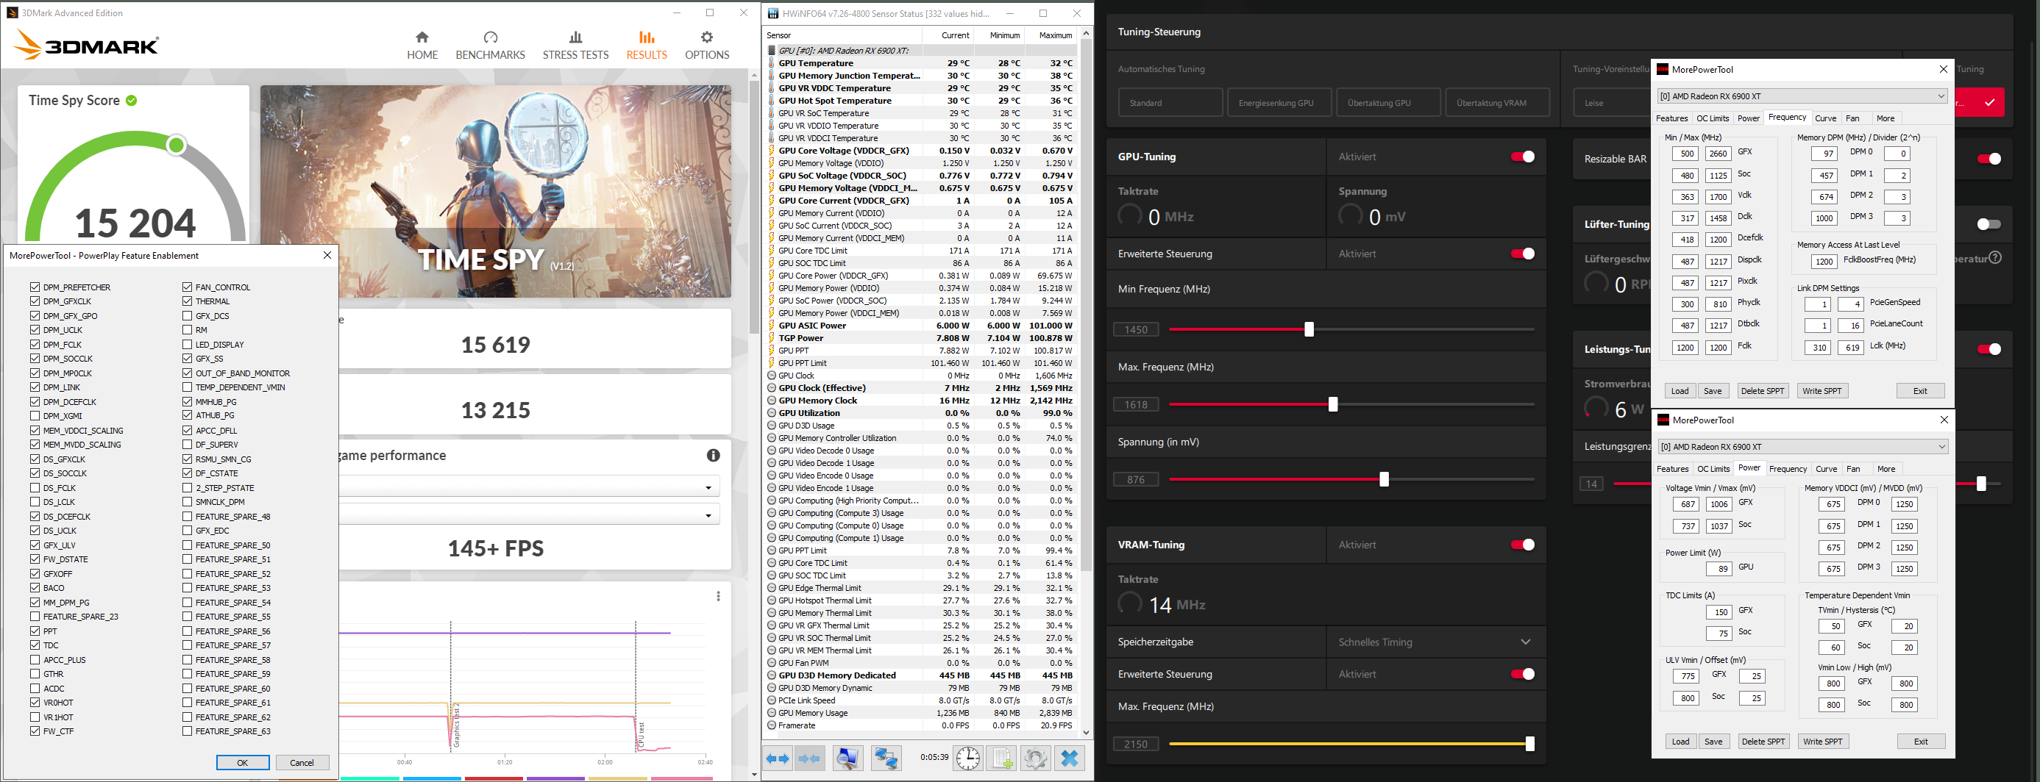Turn off the GPU-Tuning toggle

click(x=1522, y=157)
